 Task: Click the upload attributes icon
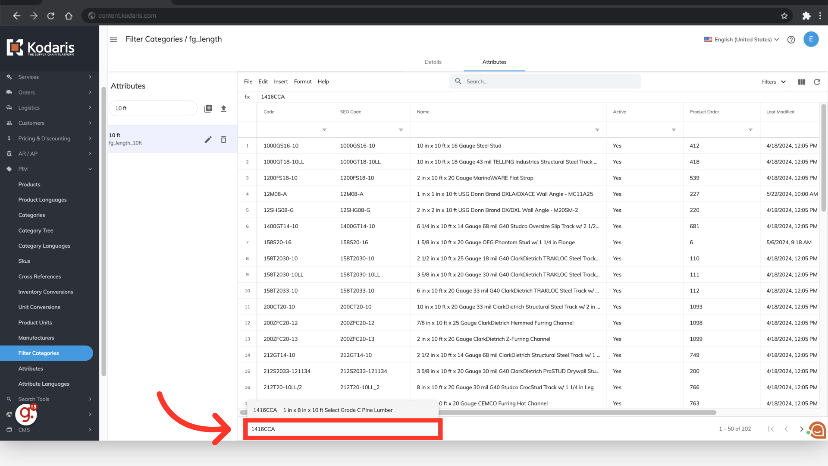click(223, 109)
